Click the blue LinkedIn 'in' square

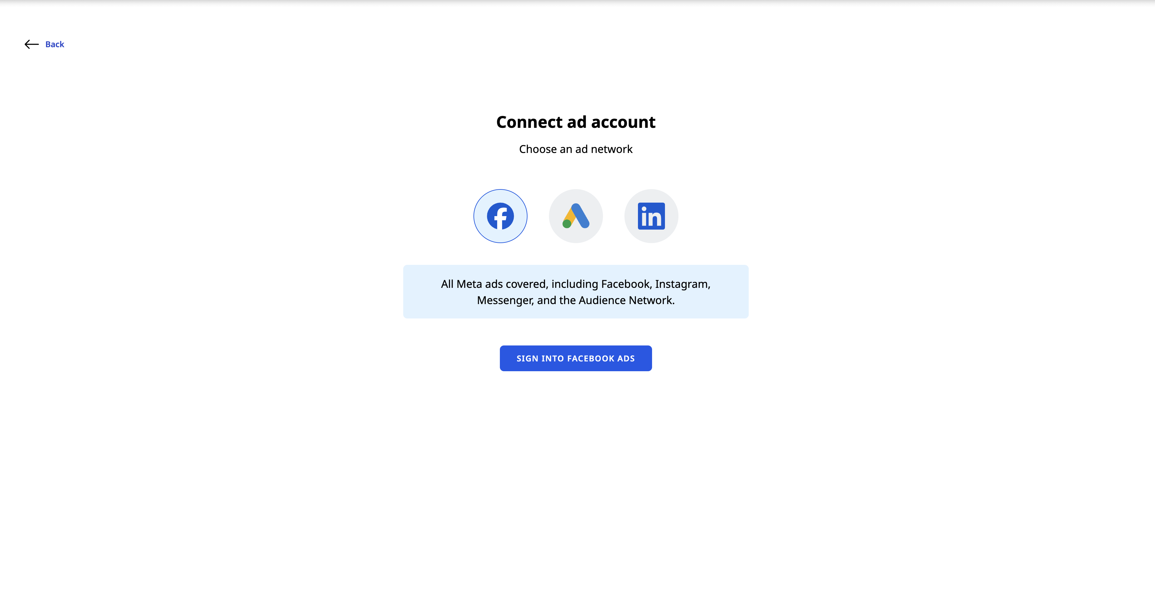coord(651,216)
